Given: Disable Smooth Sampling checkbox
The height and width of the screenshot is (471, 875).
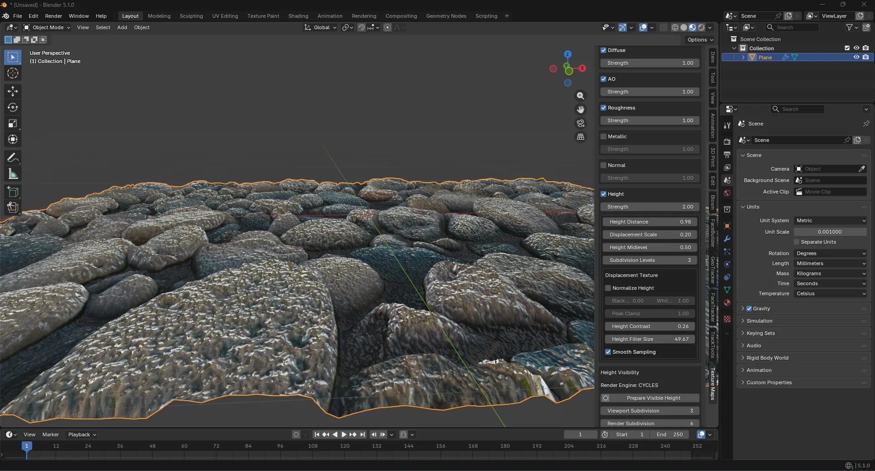Looking at the screenshot, I should (x=608, y=352).
